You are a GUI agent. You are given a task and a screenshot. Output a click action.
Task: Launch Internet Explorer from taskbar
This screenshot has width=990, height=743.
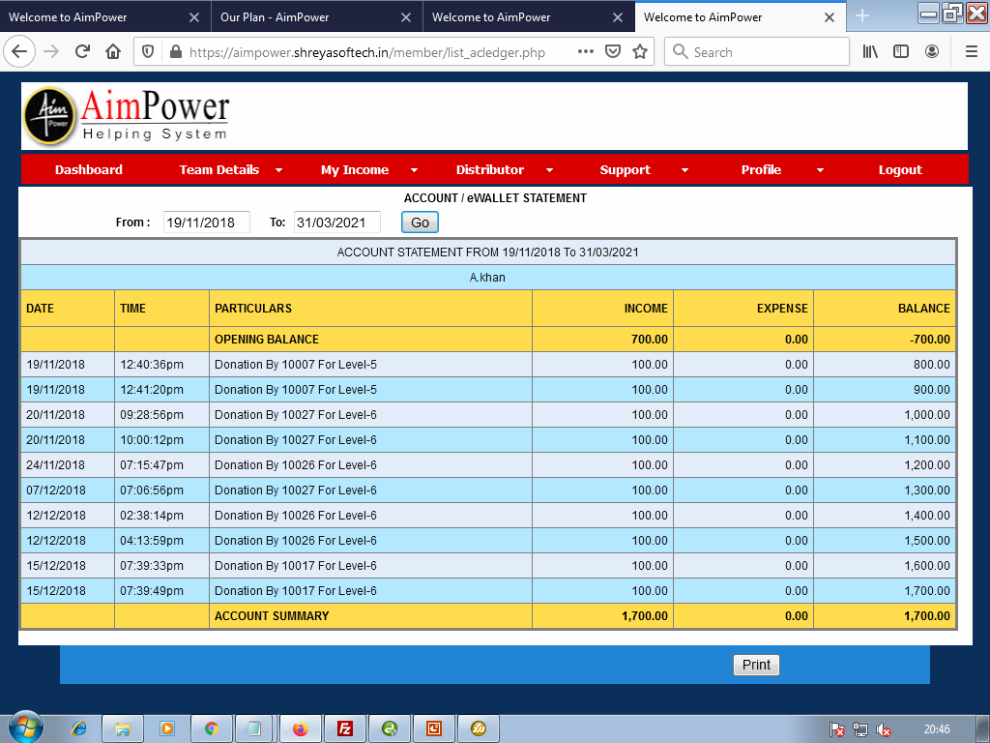tap(79, 729)
